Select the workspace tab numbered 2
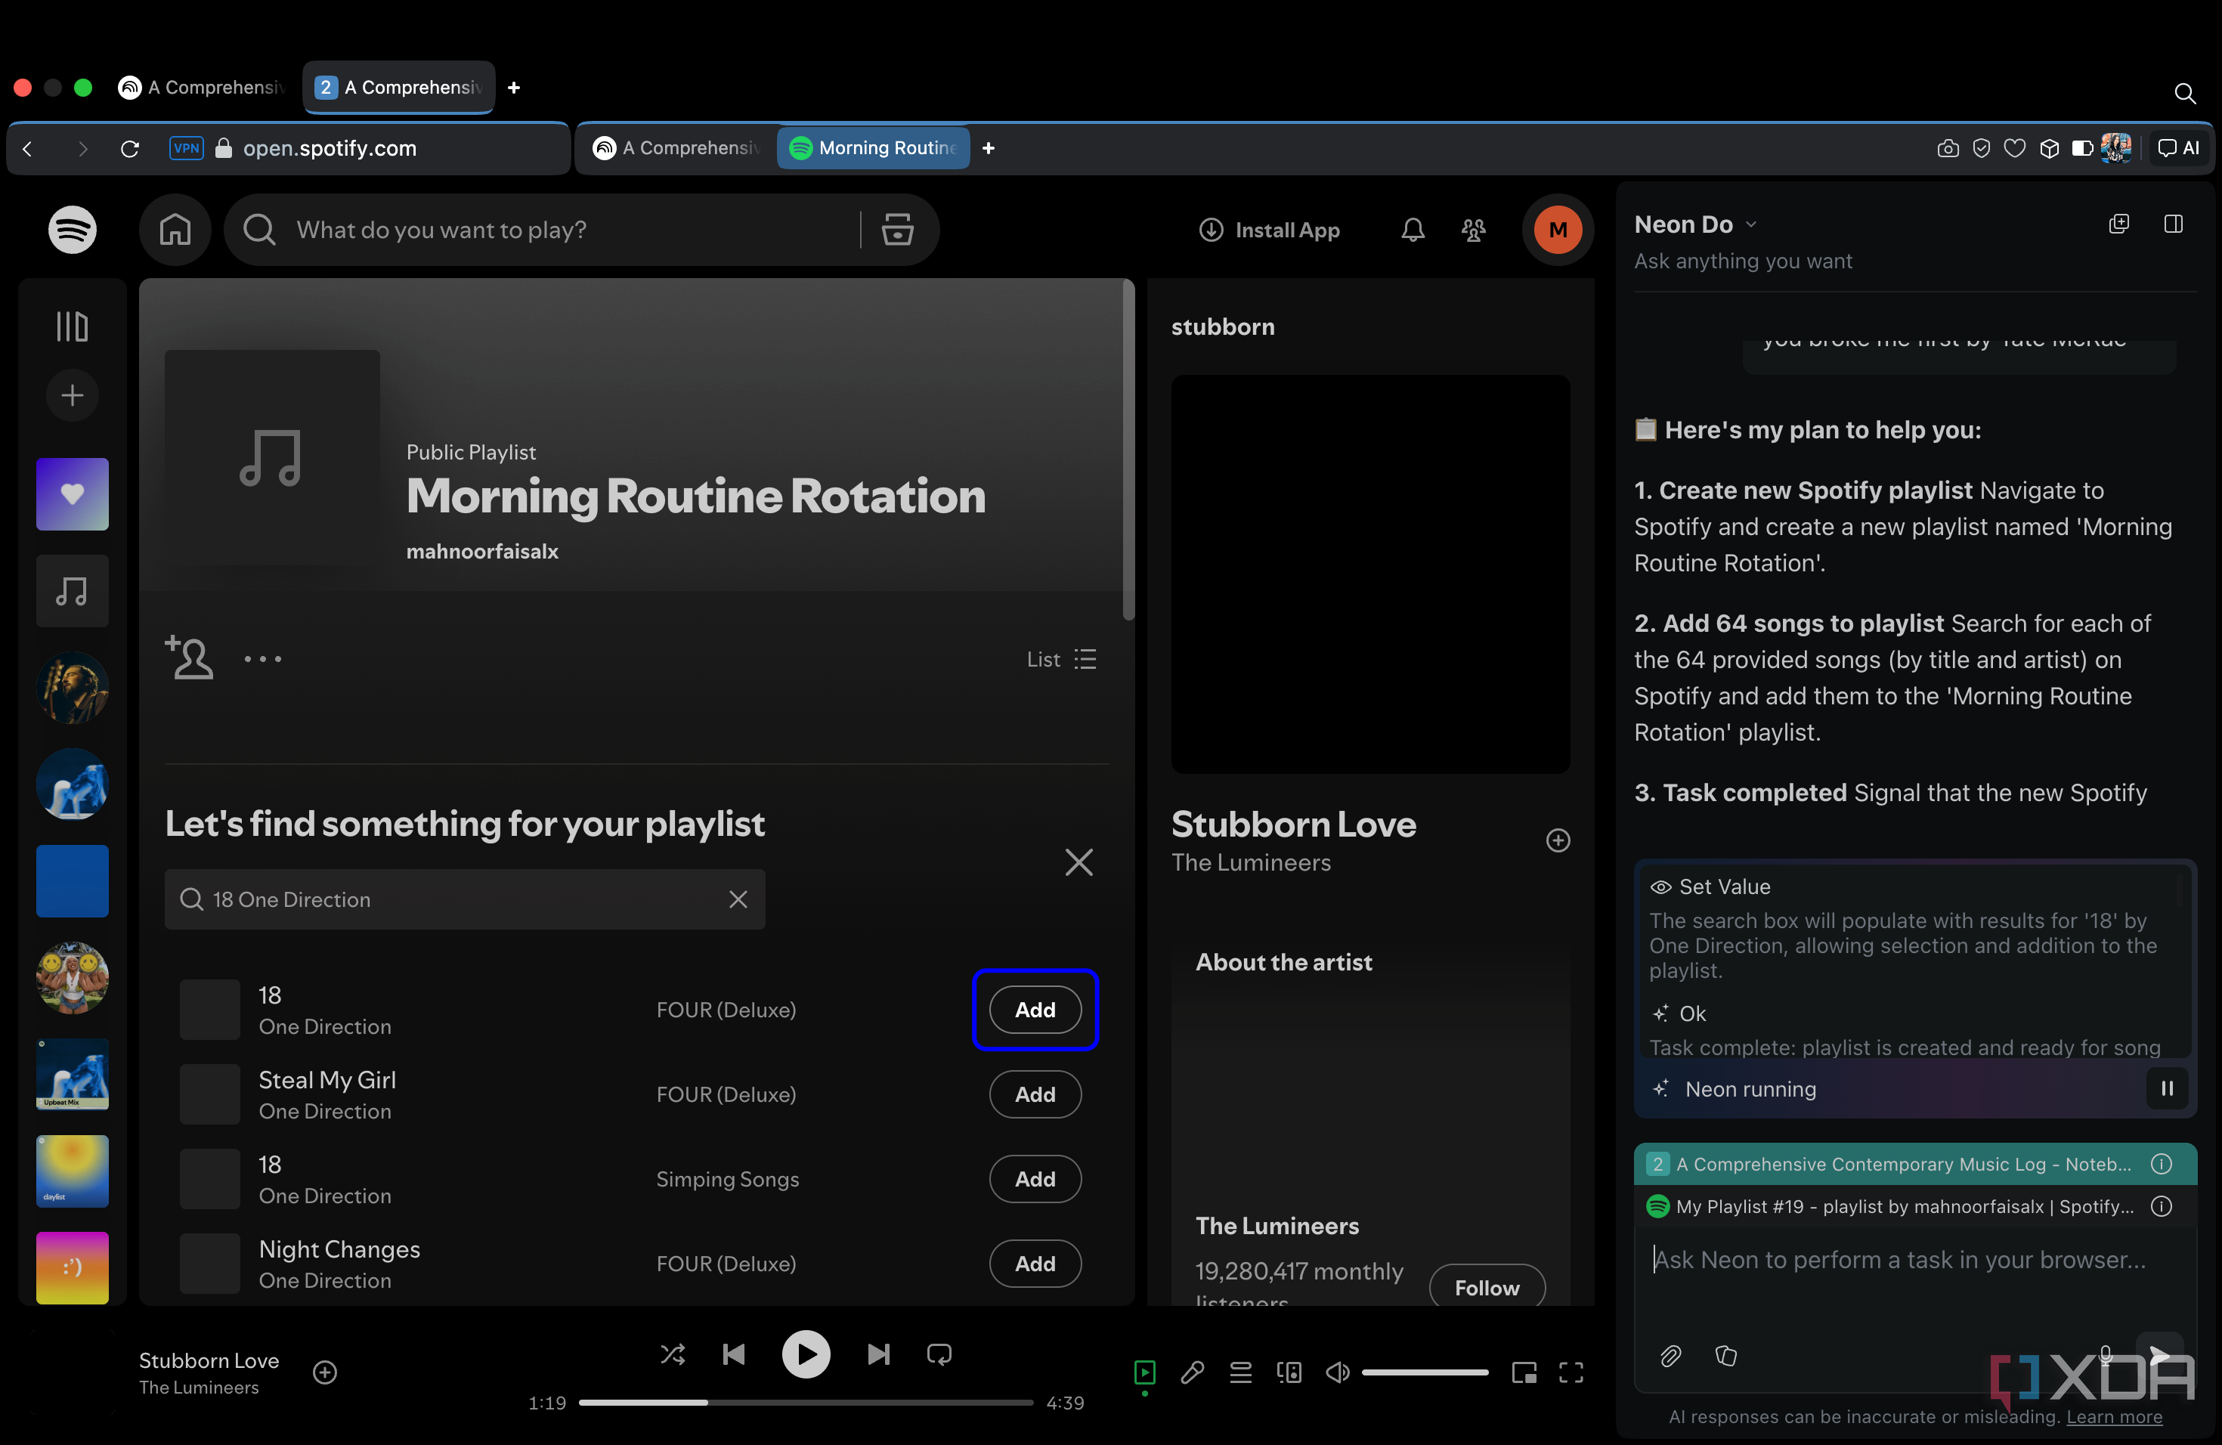This screenshot has height=1445, width=2222. coord(398,87)
